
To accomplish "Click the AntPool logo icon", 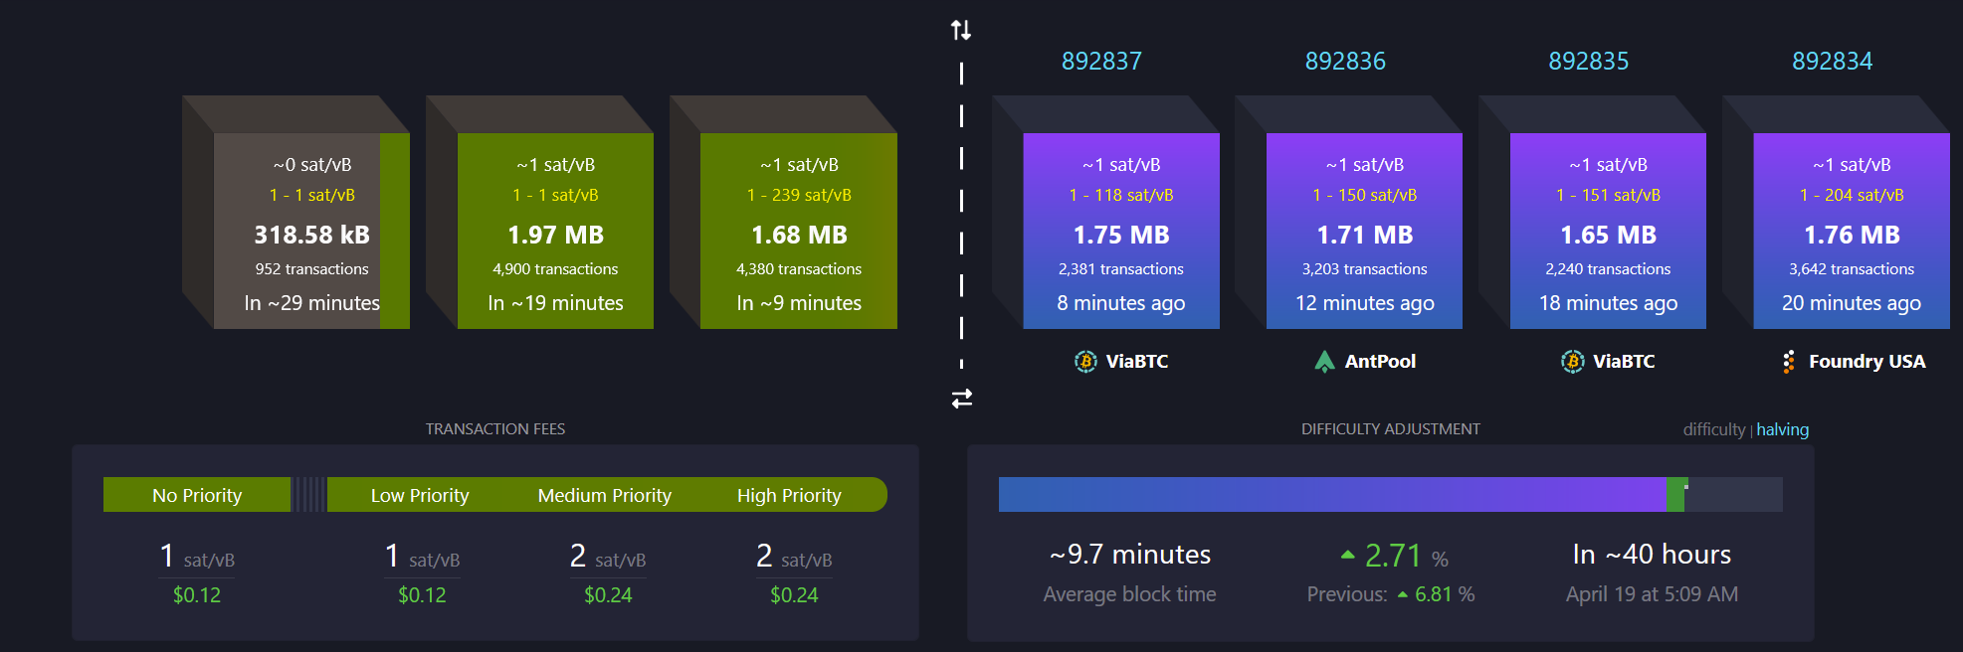I will 1324,362.
